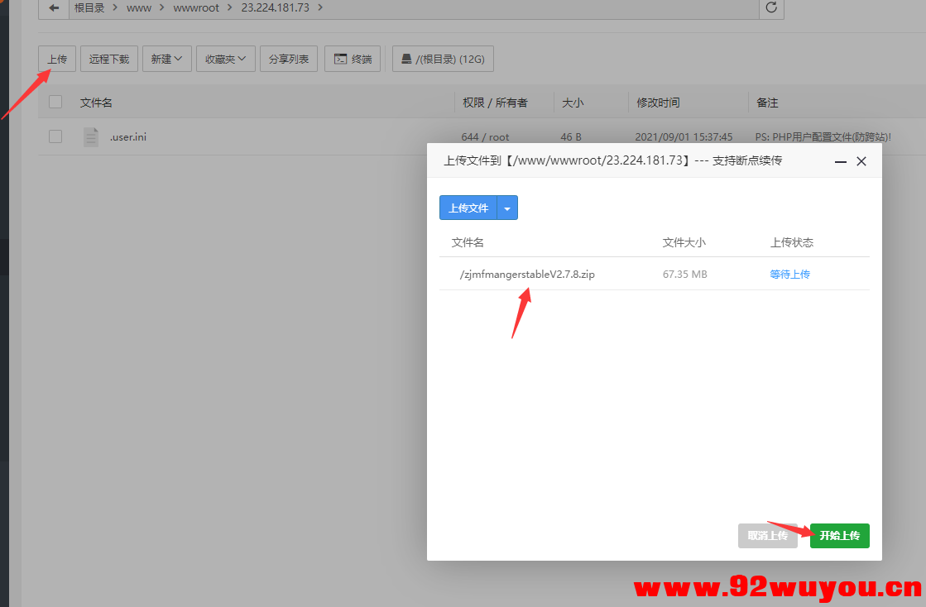
Task: Click the 等待上传 status link
Action: [x=789, y=274]
